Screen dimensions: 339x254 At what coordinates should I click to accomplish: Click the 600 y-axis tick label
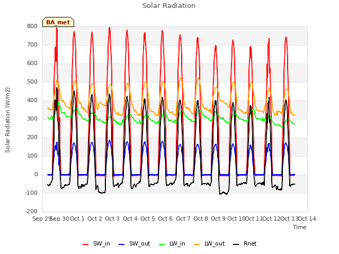click(x=32, y=63)
